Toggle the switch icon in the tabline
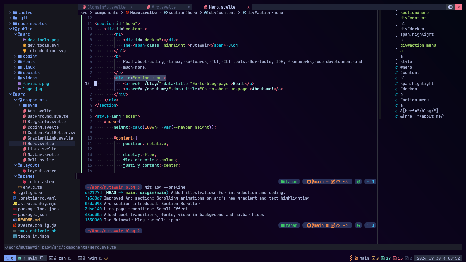Image resolution: width=466 pixels, height=262 pixels. tap(450, 7)
